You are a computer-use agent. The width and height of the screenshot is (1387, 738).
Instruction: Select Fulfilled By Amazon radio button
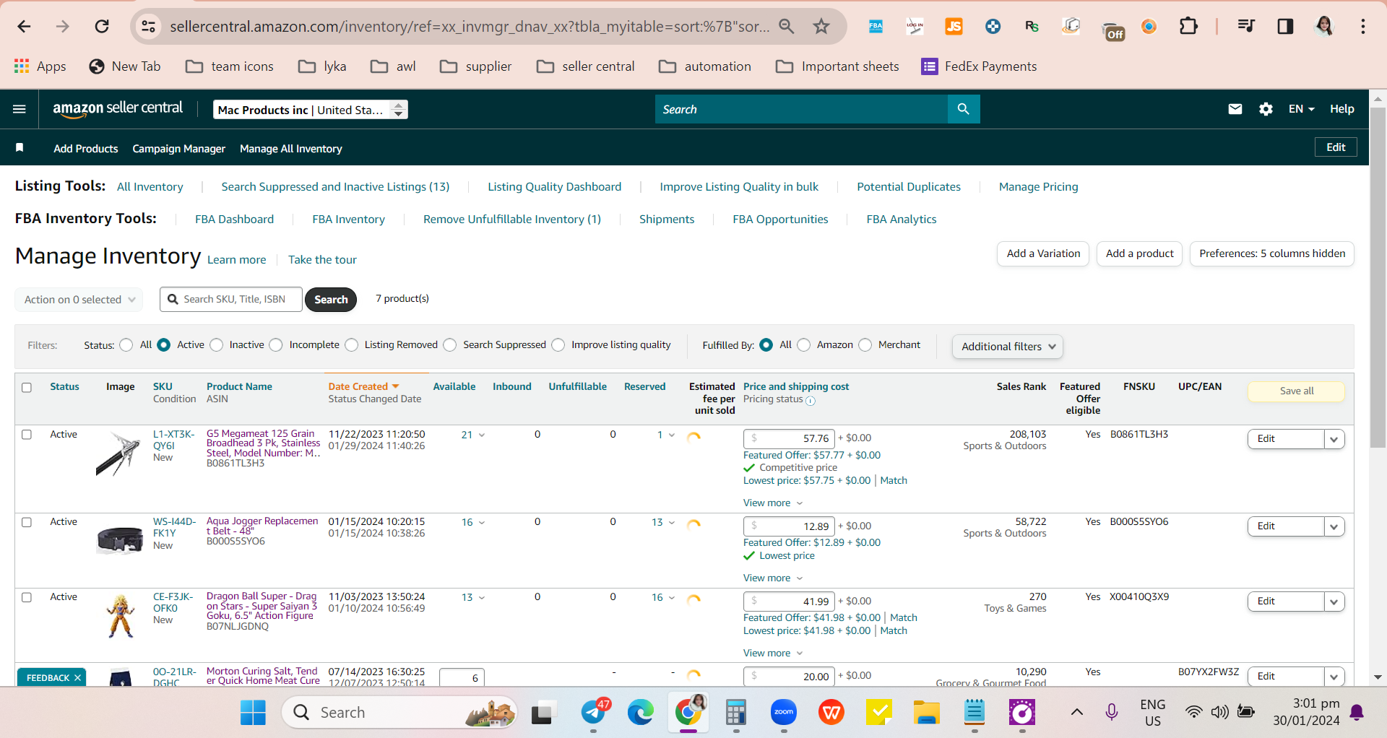(803, 345)
